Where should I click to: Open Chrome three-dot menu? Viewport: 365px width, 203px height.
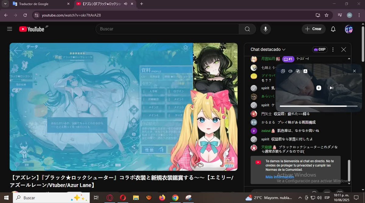click(x=359, y=15)
